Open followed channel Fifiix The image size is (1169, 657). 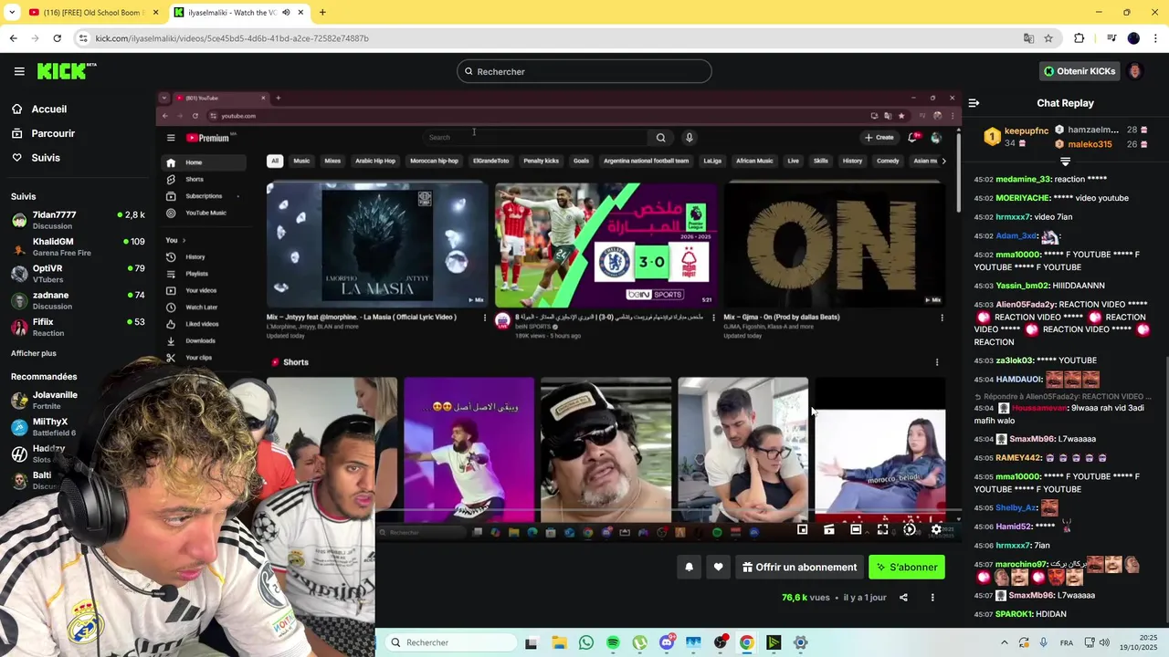[78, 327]
